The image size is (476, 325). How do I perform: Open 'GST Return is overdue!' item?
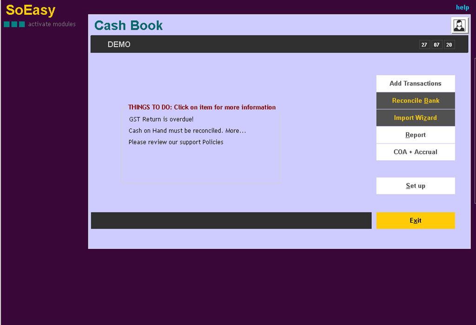(x=161, y=119)
